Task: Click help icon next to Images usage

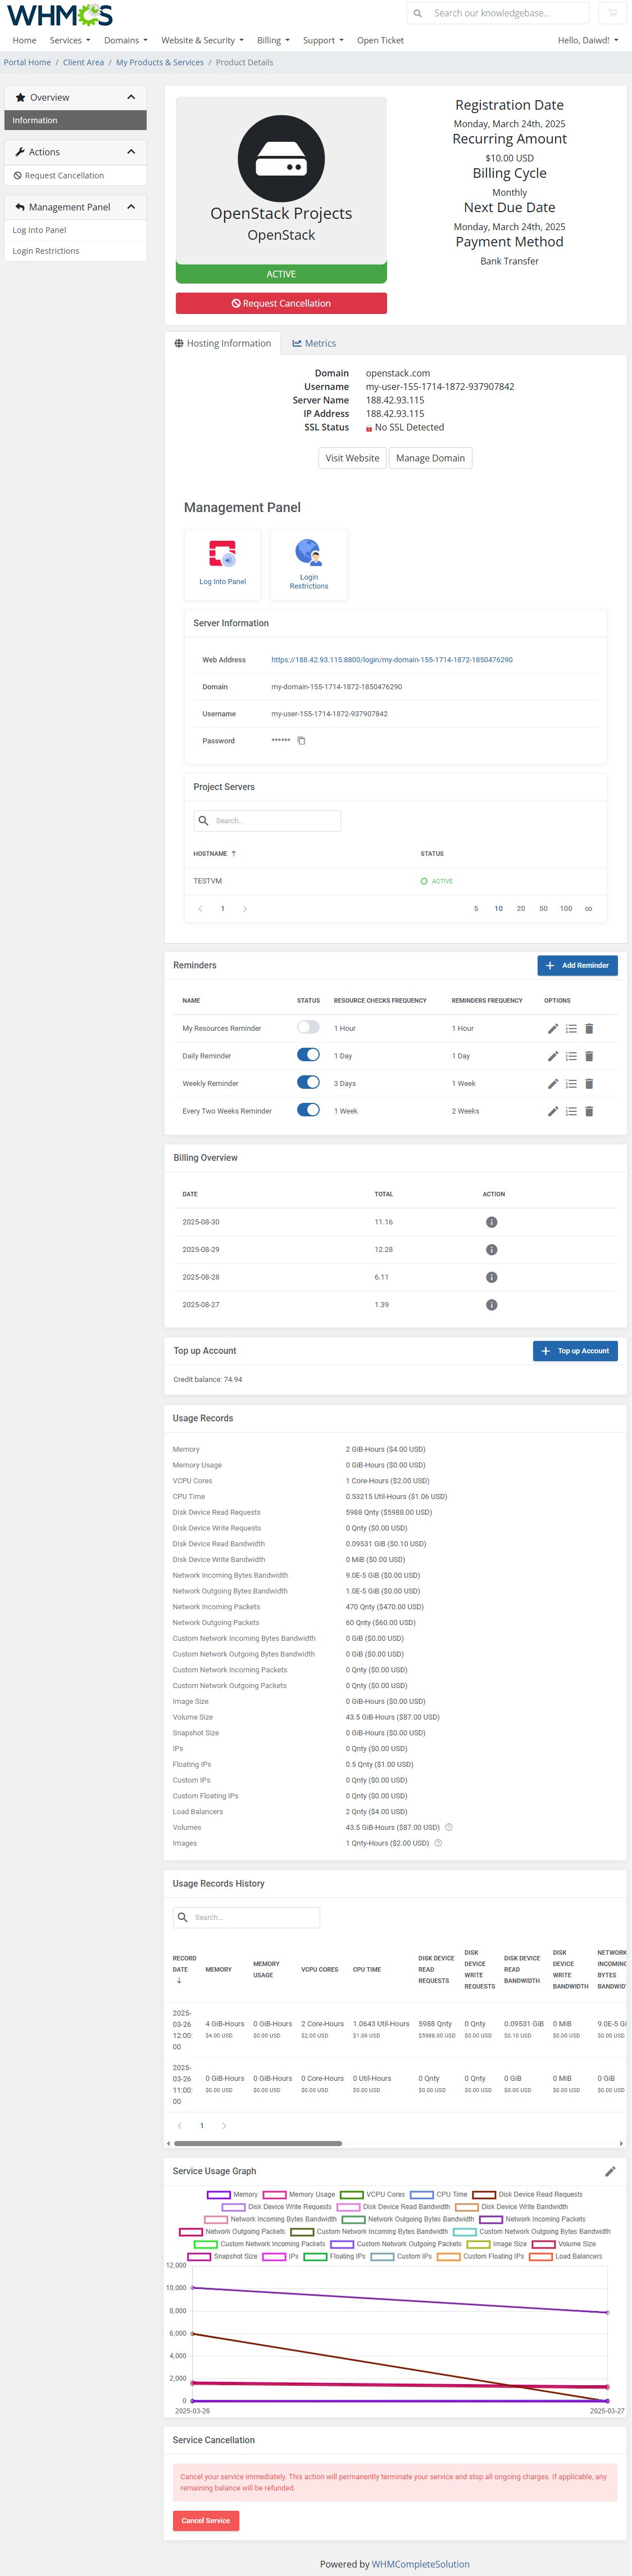Action: (x=438, y=1843)
